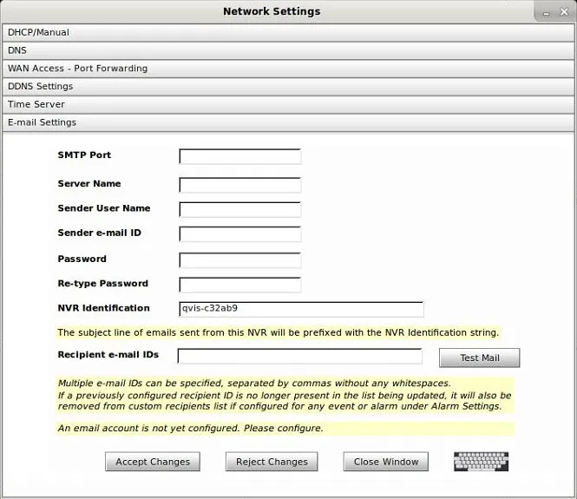Open the on-screen keyboard icon
This screenshot has width=577, height=499.
[x=481, y=462]
